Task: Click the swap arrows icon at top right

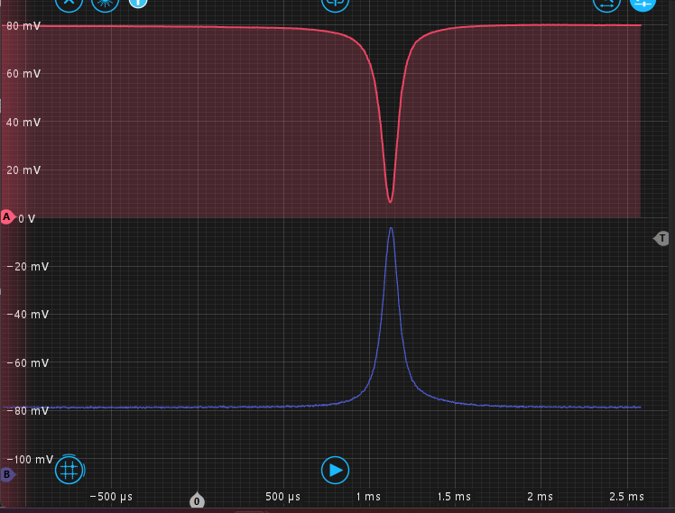Action: (x=606, y=4)
